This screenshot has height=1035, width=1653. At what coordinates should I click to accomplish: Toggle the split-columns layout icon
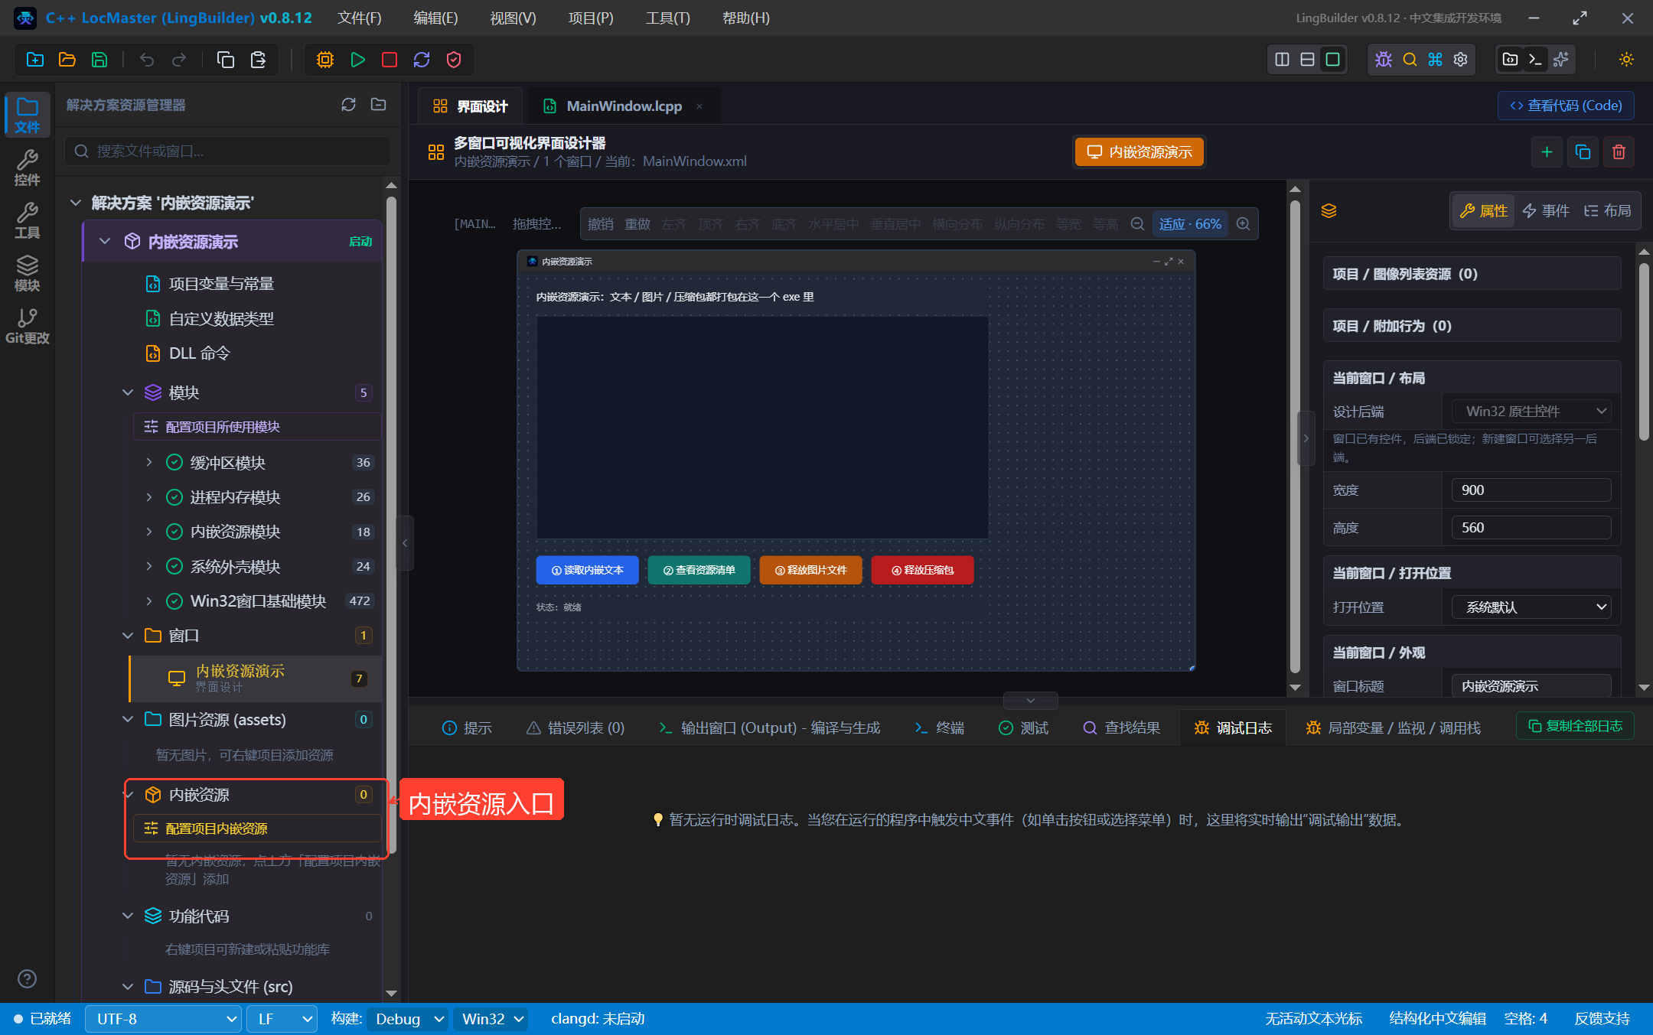point(1283,60)
